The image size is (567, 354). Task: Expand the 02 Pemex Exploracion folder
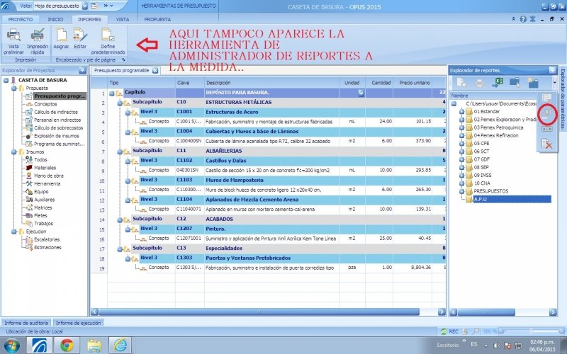click(x=461, y=120)
